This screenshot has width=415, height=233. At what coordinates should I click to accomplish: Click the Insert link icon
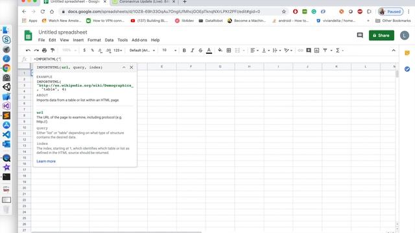[300, 50]
